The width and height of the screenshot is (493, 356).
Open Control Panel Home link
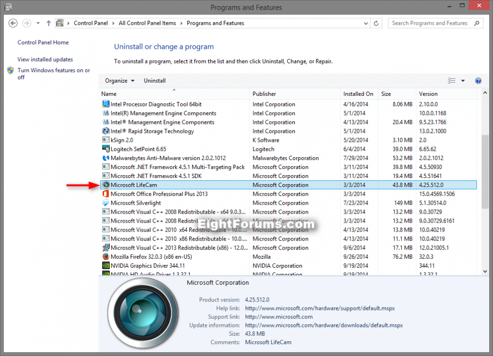pyautogui.click(x=43, y=42)
